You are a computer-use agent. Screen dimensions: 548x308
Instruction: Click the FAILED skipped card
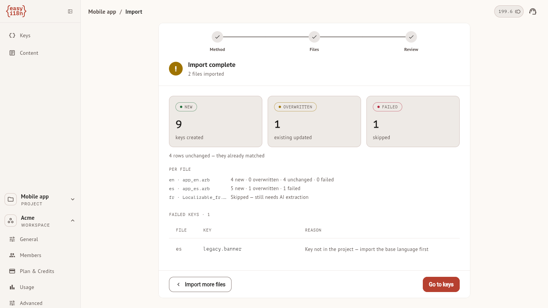point(413,121)
